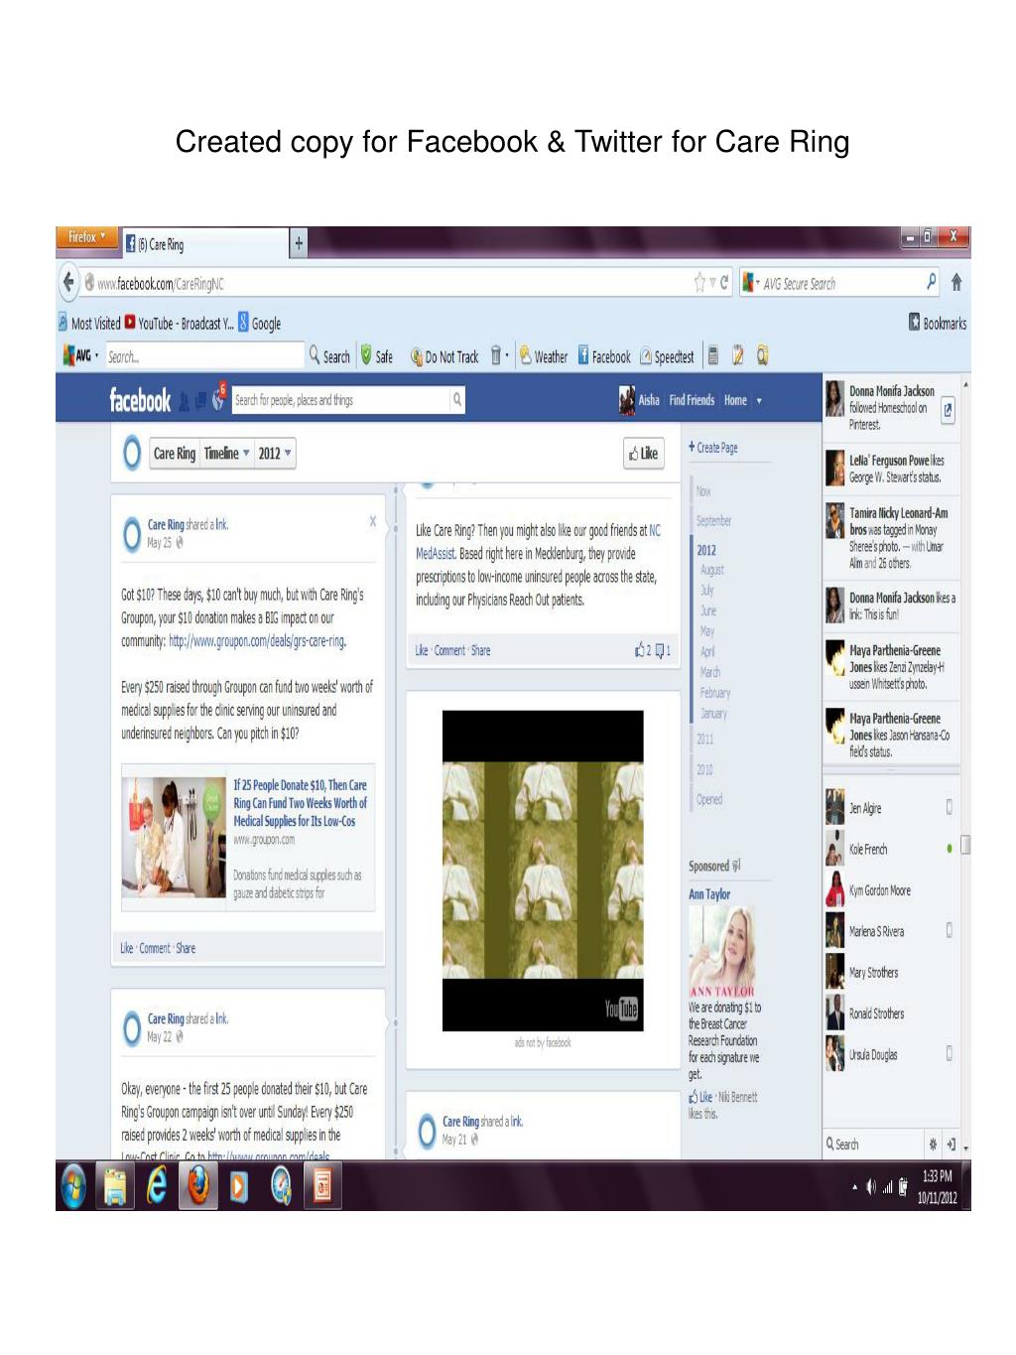Open chat with Kole French
Screen dimensions: 1016x1355
point(890,849)
